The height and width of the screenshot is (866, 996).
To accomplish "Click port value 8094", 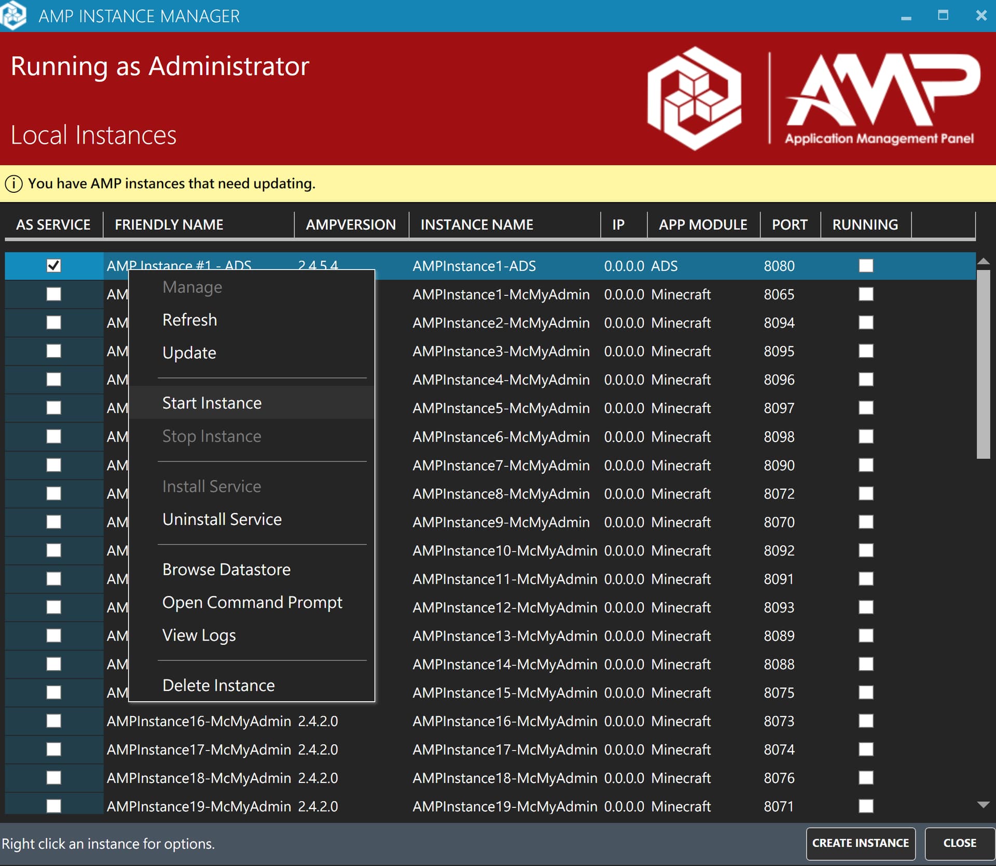I will coord(779,323).
